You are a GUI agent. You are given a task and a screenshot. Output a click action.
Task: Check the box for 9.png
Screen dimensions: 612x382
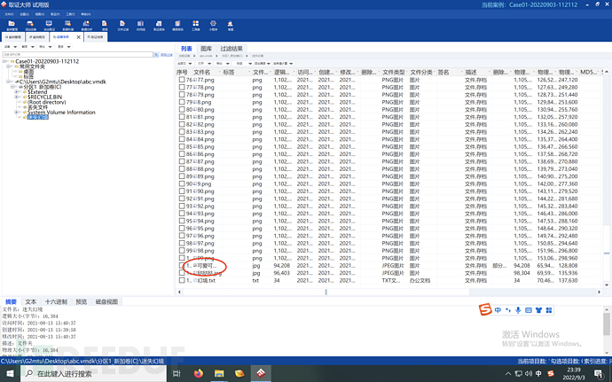pos(182,183)
